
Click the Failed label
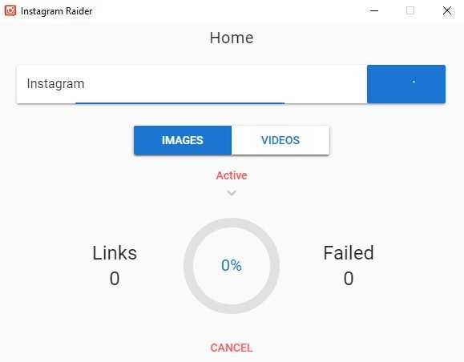click(349, 253)
